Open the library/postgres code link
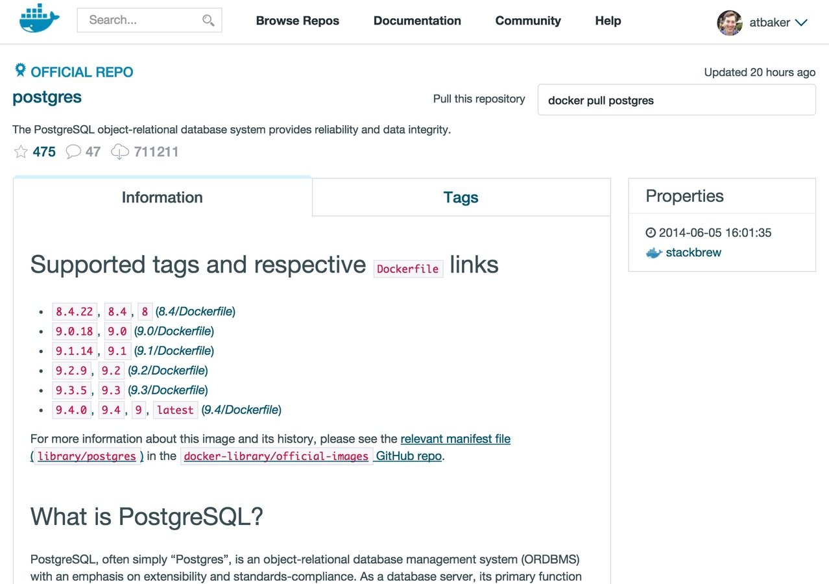The height and width of the screenshot is (584, 829). [87, 456]
